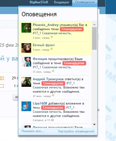116x141 pixels.
Task: Click the notification list scroll up arrow
Action: [94, 25]
